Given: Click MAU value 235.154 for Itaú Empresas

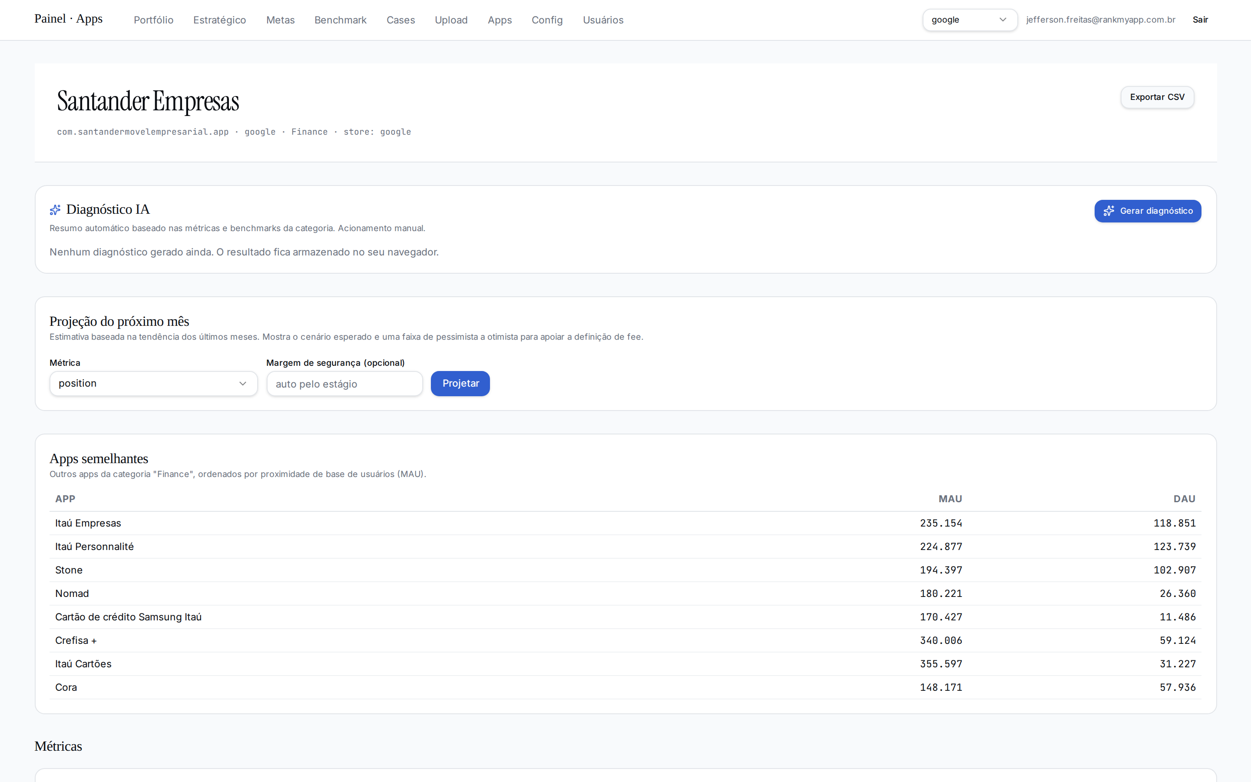Looking at the screenshot, I should pyautogui.click(x=941, y=523).
